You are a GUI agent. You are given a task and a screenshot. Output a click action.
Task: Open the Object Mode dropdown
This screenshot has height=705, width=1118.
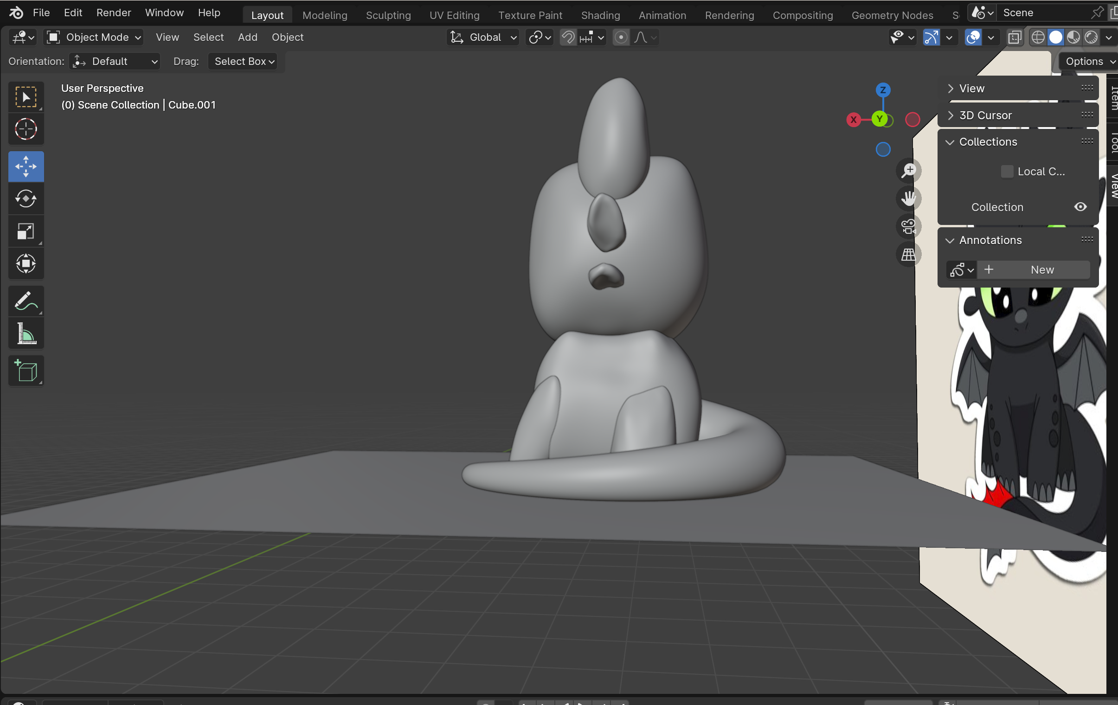(x=93, y=37)
